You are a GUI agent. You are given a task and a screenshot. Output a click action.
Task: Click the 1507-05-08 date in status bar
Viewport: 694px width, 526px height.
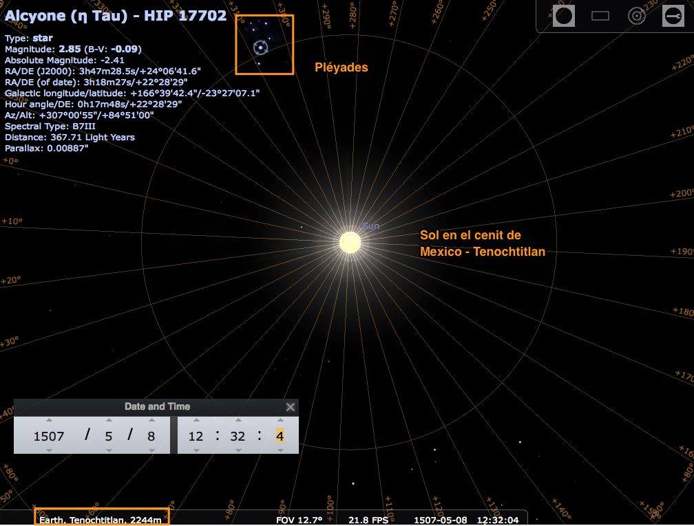441,520
